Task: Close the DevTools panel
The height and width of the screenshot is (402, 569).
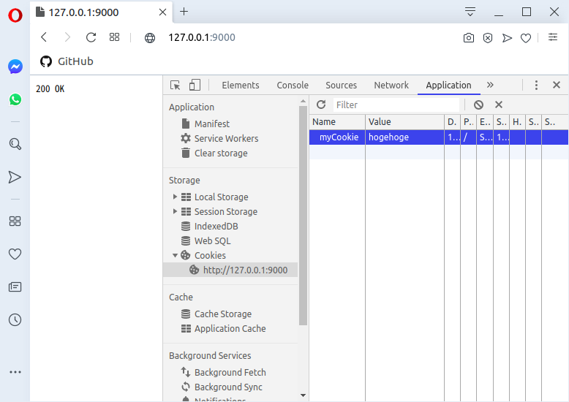Action: click(557, 85)
